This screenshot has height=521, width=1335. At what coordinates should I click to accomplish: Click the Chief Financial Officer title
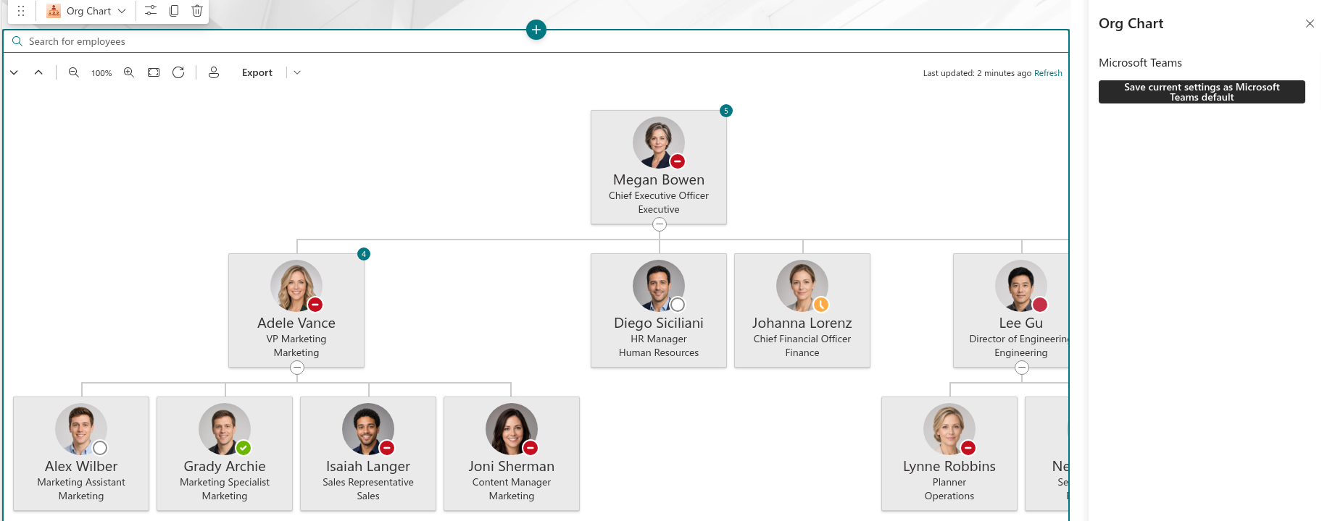tap(802, 339)
